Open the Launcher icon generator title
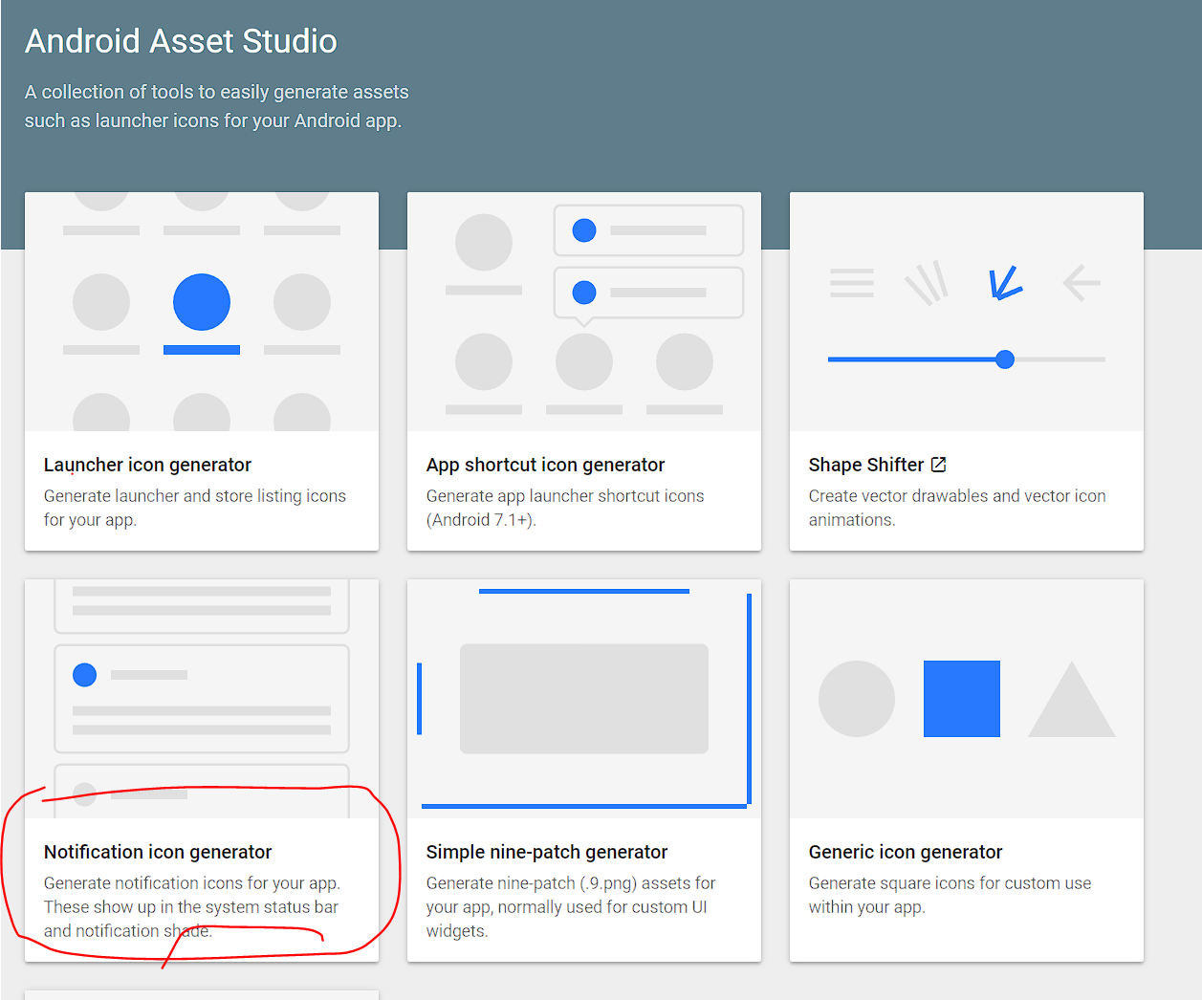Image resolution: width=1202 pixels, height=1000 pixels. pos(147,465)
